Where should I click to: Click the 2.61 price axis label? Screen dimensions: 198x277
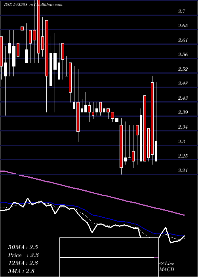[183, 40]
